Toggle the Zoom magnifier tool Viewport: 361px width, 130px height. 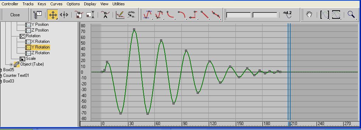351,15
